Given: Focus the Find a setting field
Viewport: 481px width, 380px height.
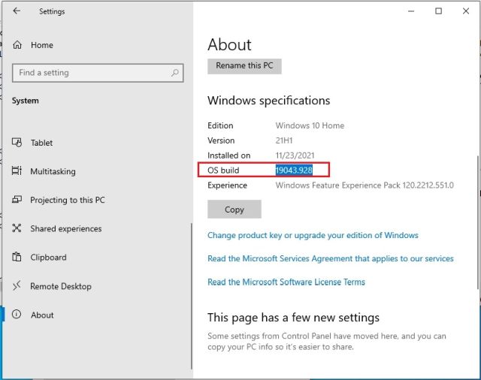Looking at the screenshot, I should coord(98,73).
